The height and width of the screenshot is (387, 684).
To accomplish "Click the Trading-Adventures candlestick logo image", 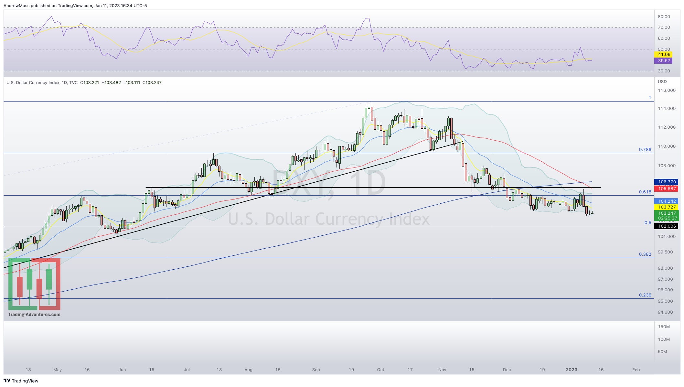I will click(34, 284).
